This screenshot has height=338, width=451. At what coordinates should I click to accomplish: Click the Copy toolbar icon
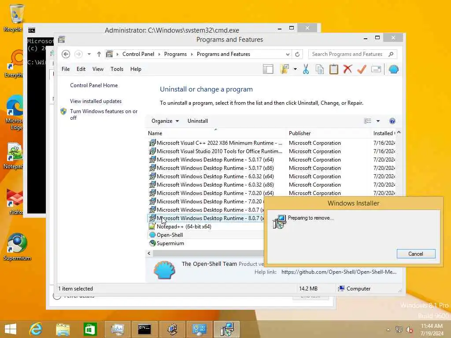click(320, 69)
